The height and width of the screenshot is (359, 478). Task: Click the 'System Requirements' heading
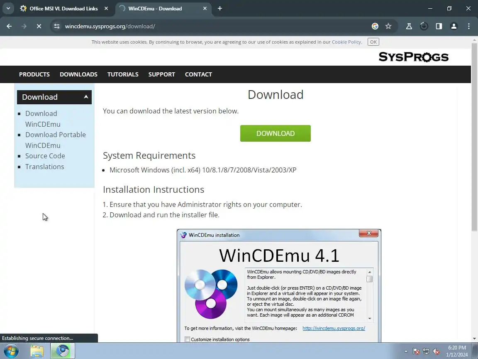pos(149,155)
